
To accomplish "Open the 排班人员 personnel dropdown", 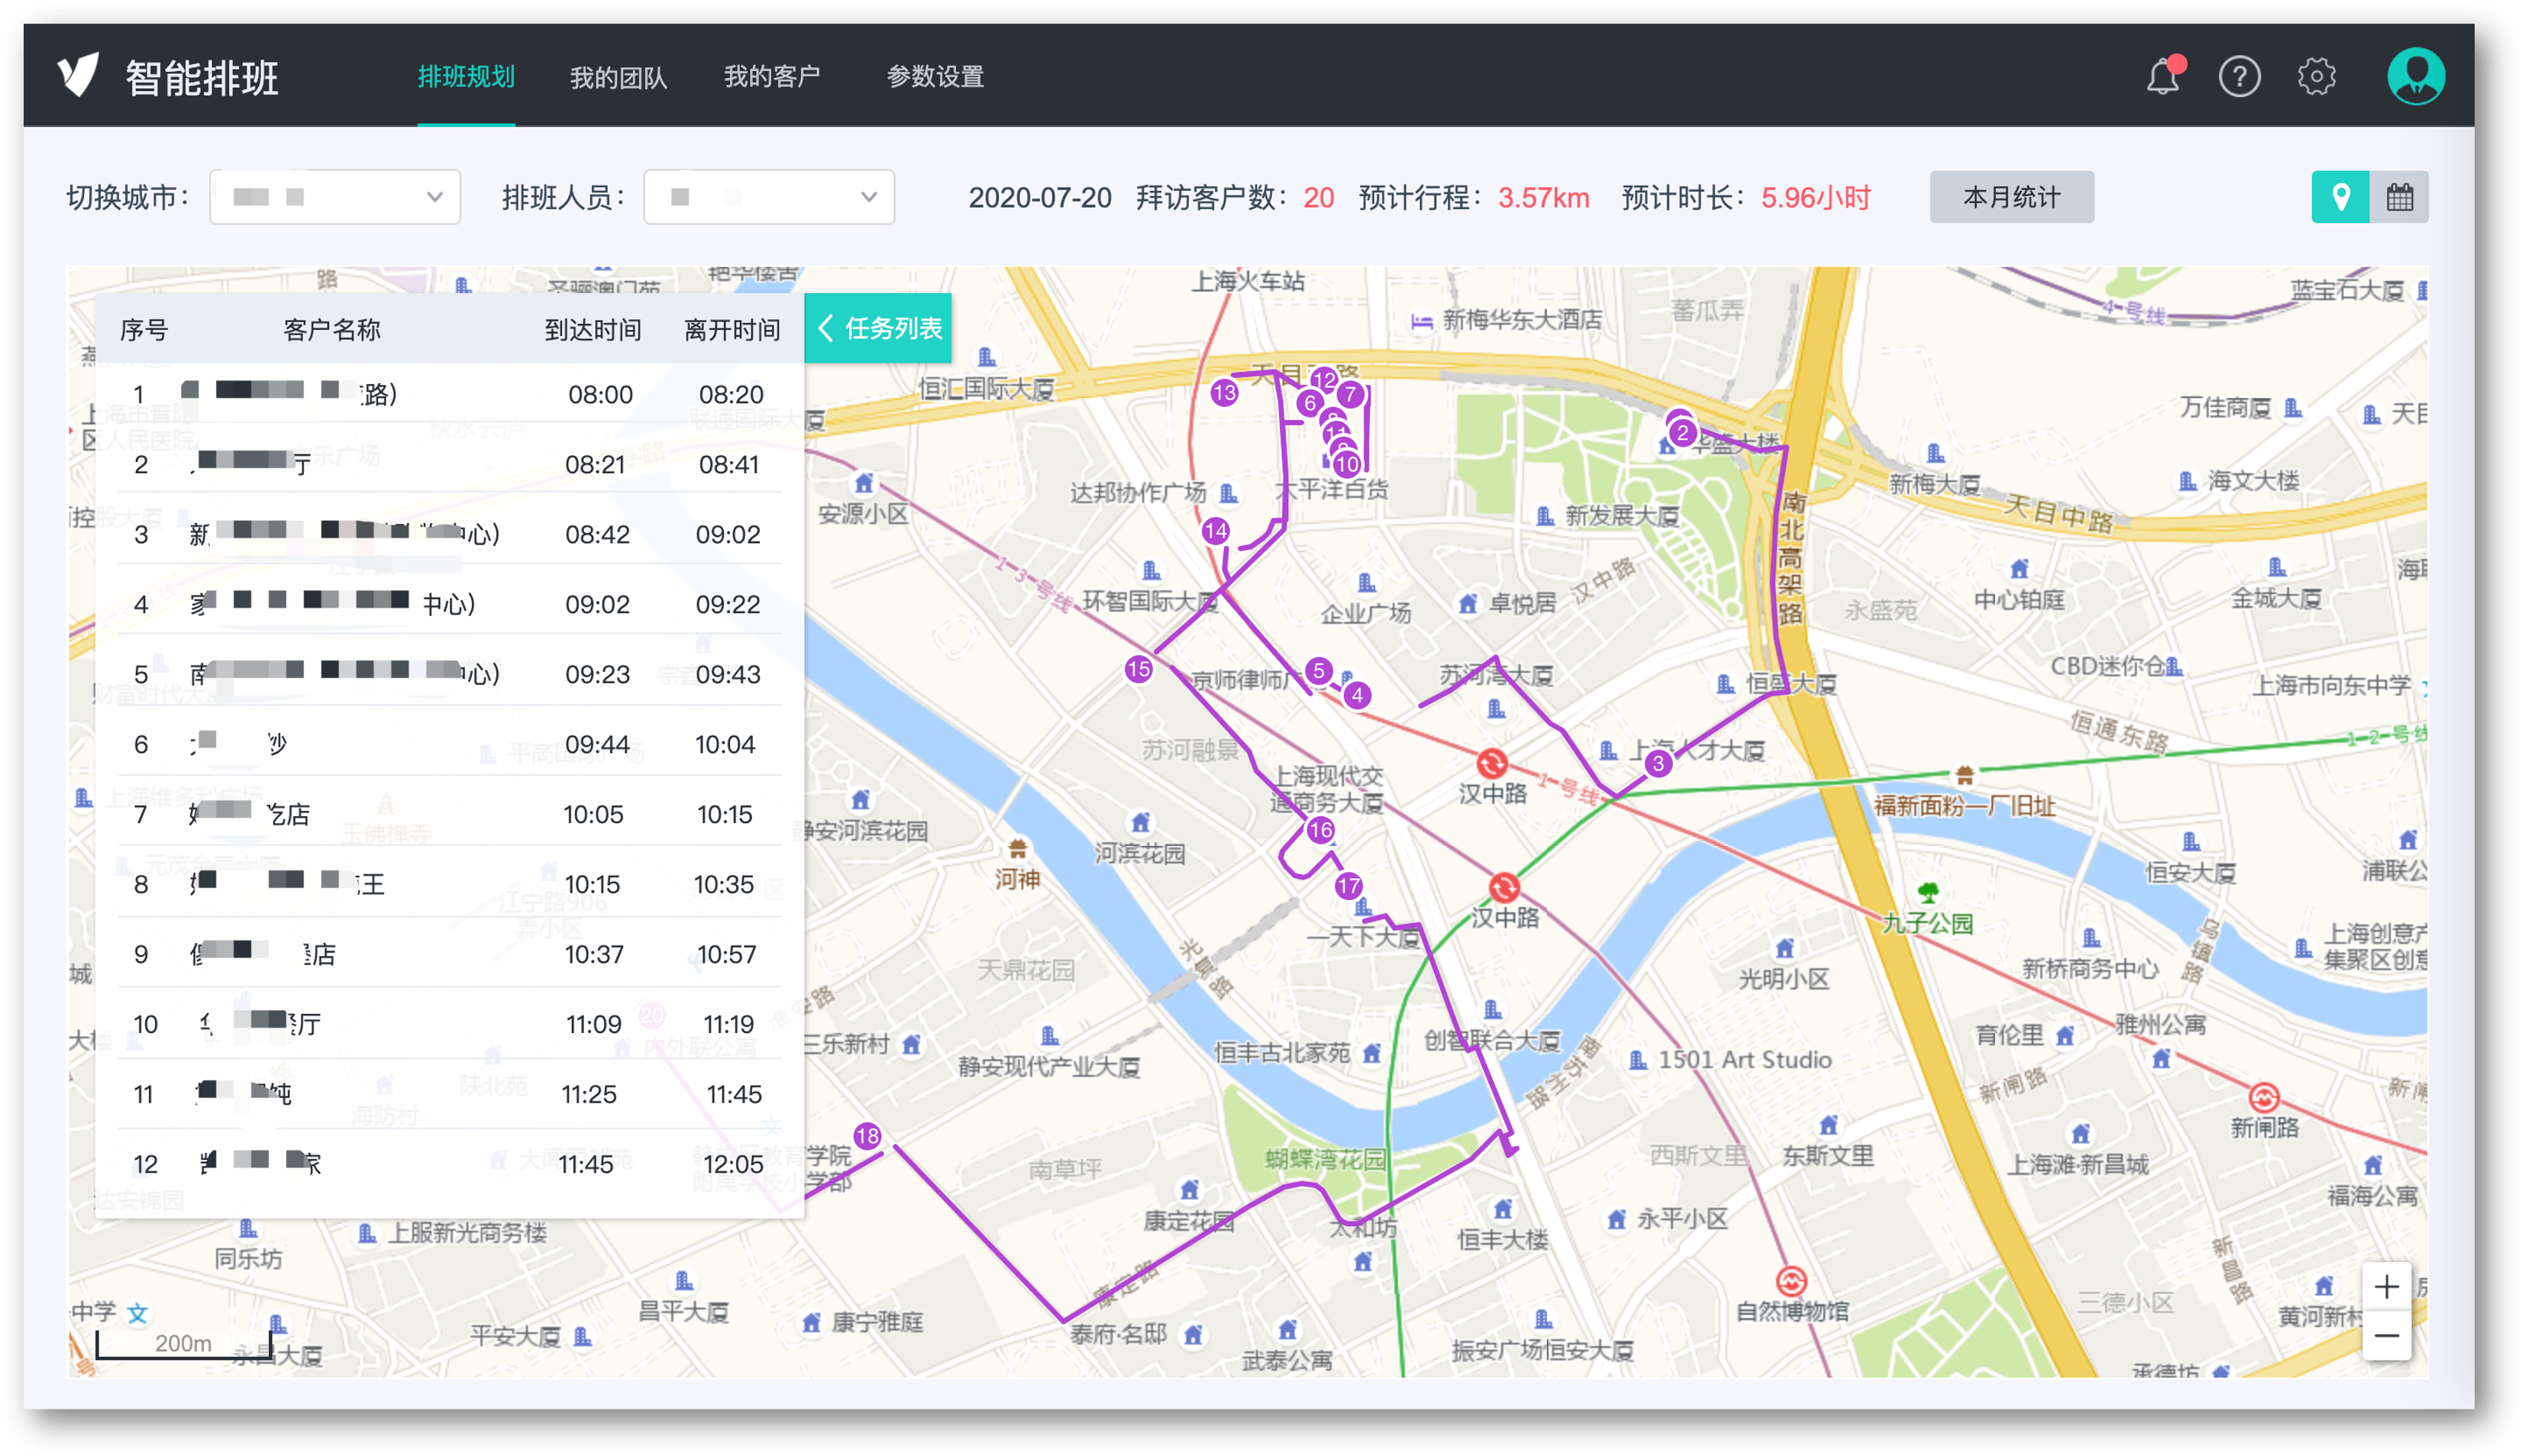I will coord(769,197).
